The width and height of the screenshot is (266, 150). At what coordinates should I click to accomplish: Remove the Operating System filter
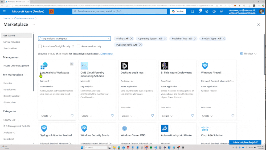(165, 39)
